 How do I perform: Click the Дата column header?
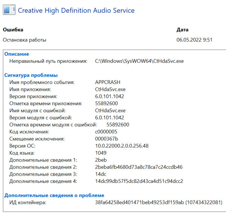point(183,30)
